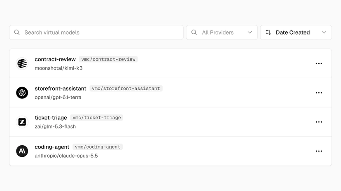Click the vmc/storefront-assistant tag
The width and height of the screenshot is (341, 191).
pyautogui.click(x=126, y=89)
